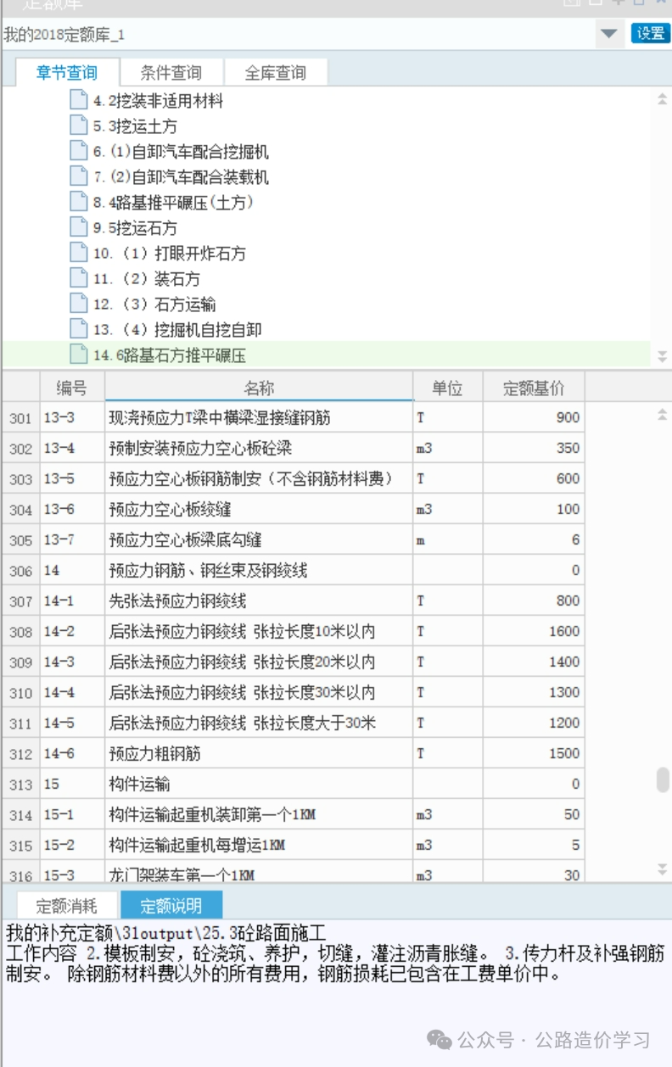Image resolution: width=672 pixels, height=1067 pixels.
Task: Click the document icon of 挖掘机自挖自卸
Action: pos(79,329)
